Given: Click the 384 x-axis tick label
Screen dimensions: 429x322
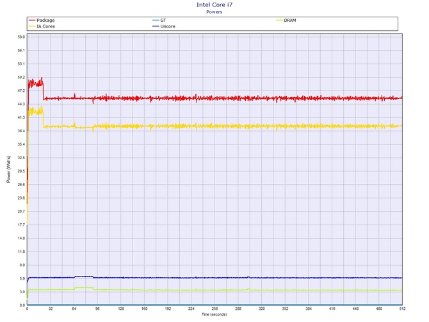Looking at the screenshot, I should (309, 309).
